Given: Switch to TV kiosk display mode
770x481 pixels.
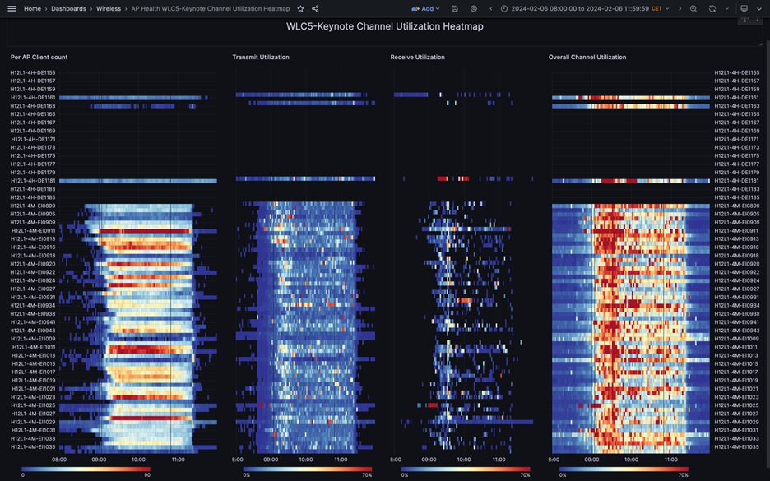Looking at the screenshot, I should [x=744, y=9].
